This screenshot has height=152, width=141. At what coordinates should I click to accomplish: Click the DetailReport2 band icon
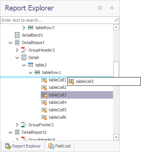pyautogui.click(x=17, y=132)
